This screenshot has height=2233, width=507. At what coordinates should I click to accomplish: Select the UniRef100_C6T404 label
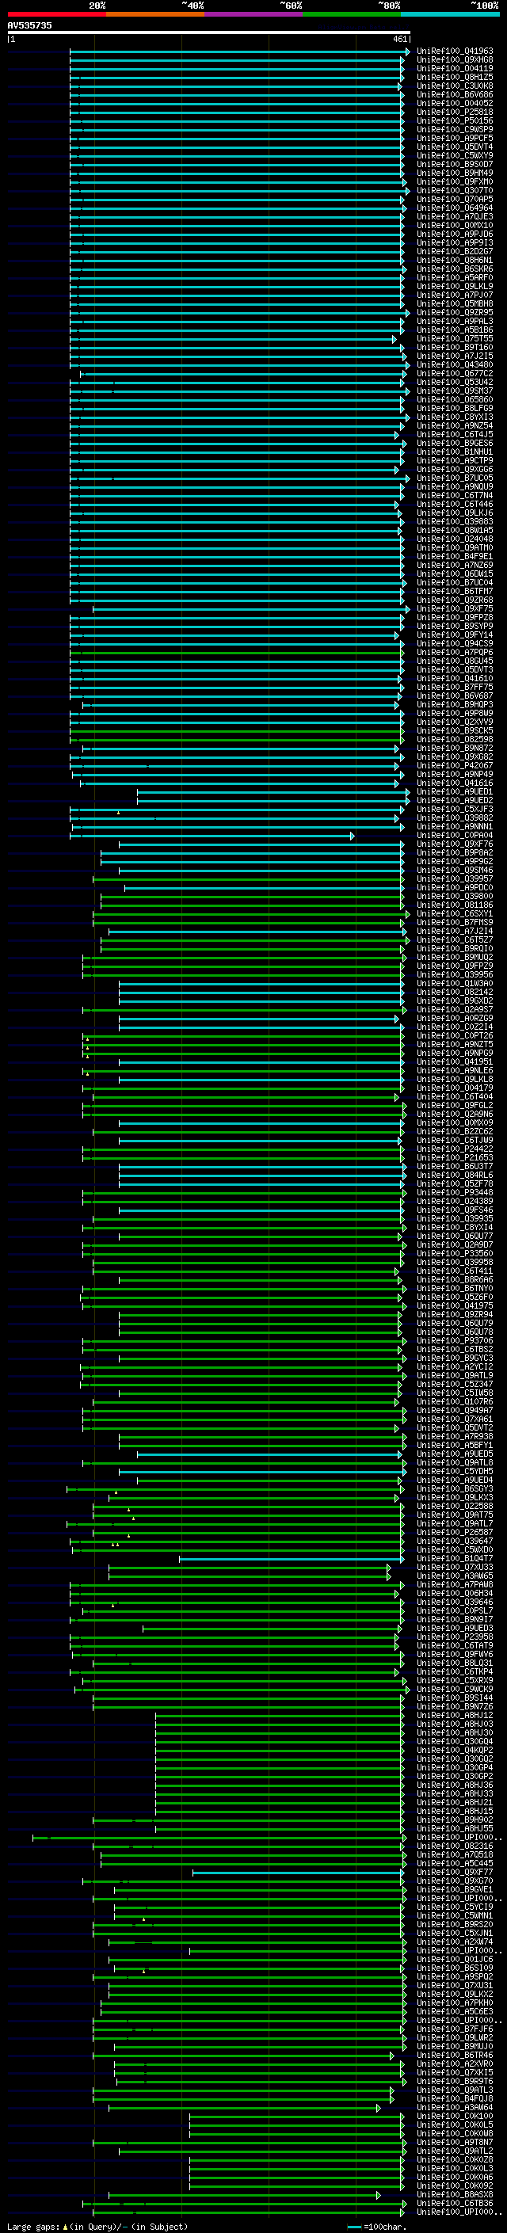point(455,1096)
